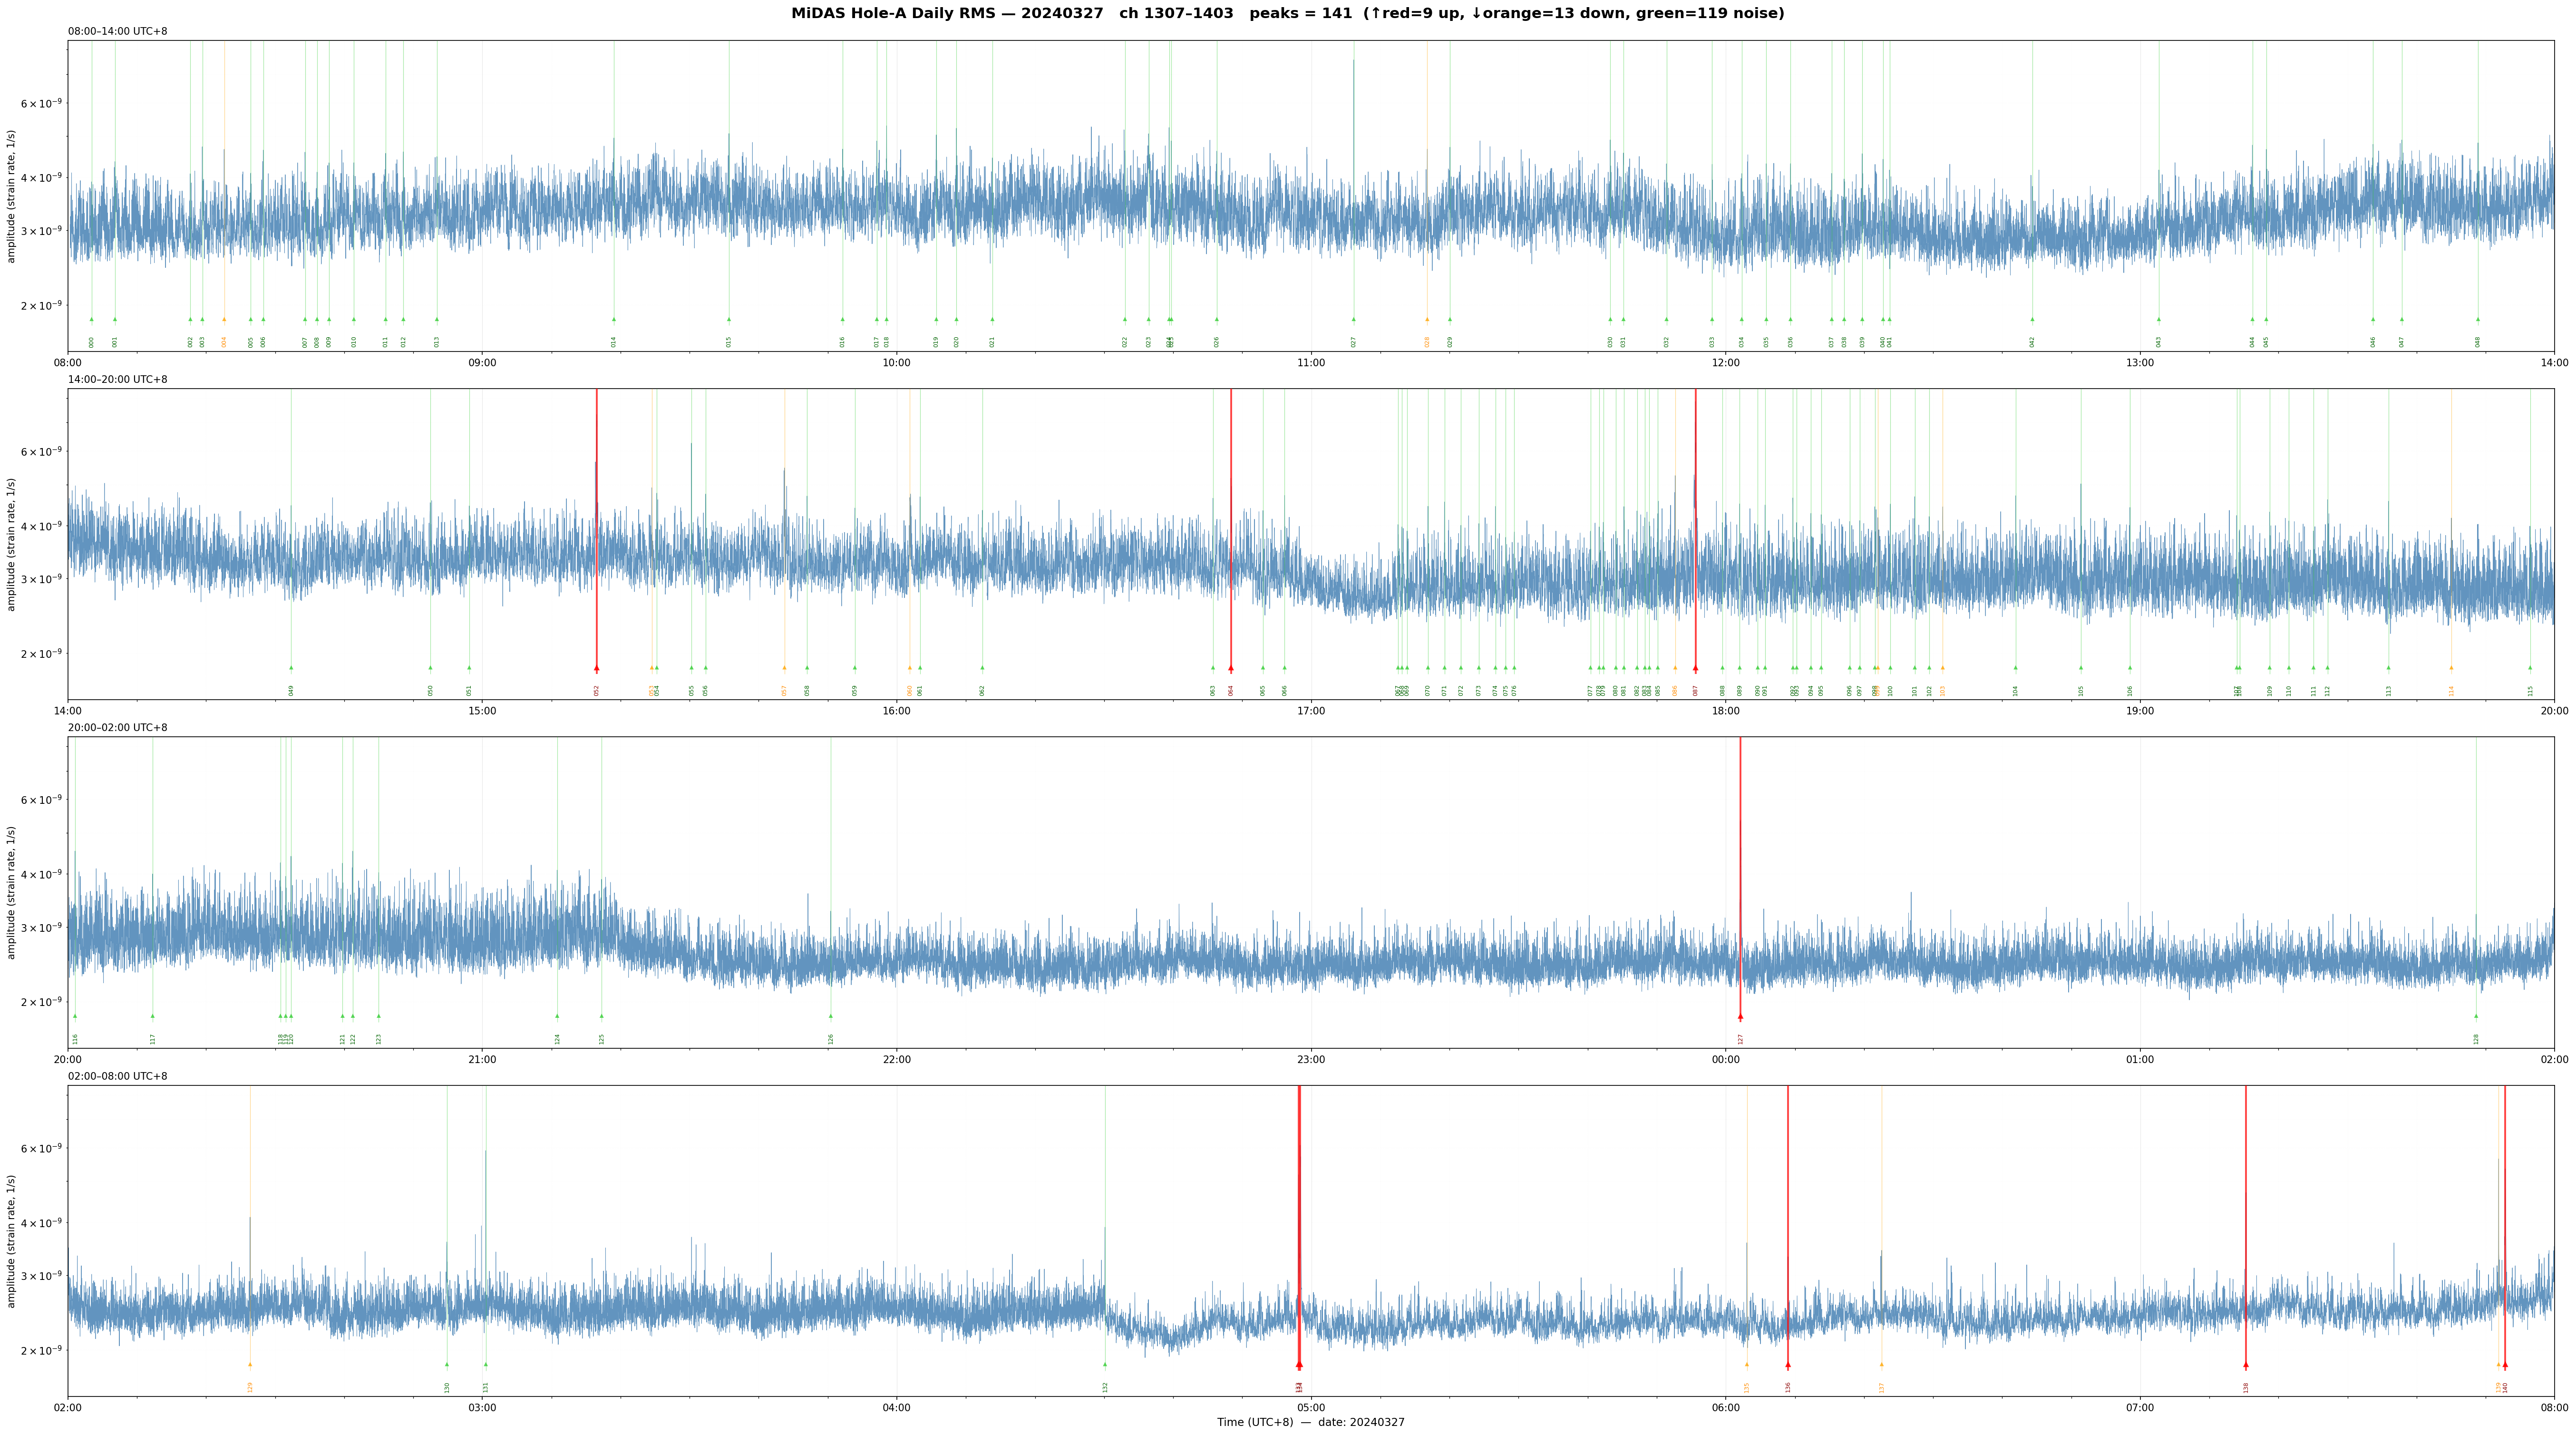The width and height of the screenshot is (2576, 1435).
Task: Click the green noise marker labeled 104
Action: [2015, 668]
